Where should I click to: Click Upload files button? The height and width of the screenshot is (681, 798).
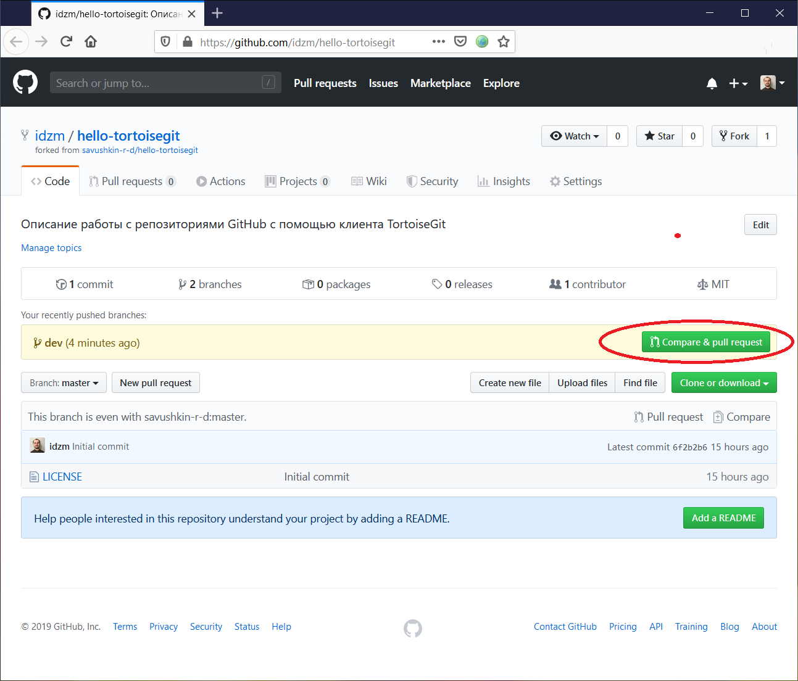point(582,382)
